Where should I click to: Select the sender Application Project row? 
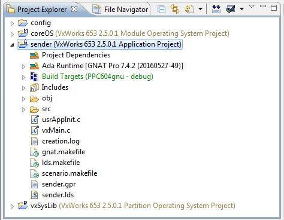pos(100,44)
